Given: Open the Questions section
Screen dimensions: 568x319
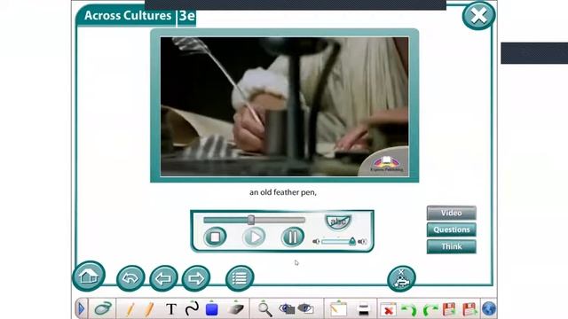Looking at the screenshot, I should 452,230.
